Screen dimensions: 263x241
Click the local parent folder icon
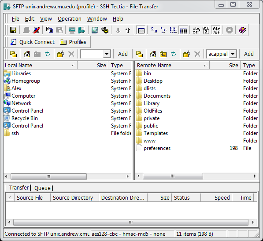(x=37, y=54)
